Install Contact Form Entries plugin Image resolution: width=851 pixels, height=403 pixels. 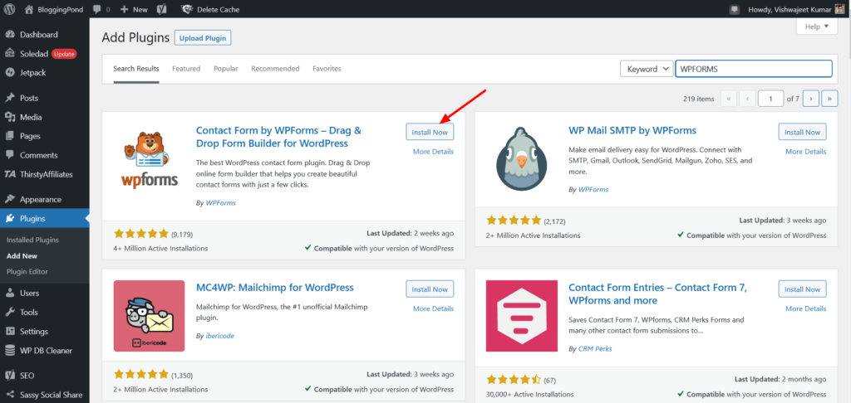tap(802, 289)
